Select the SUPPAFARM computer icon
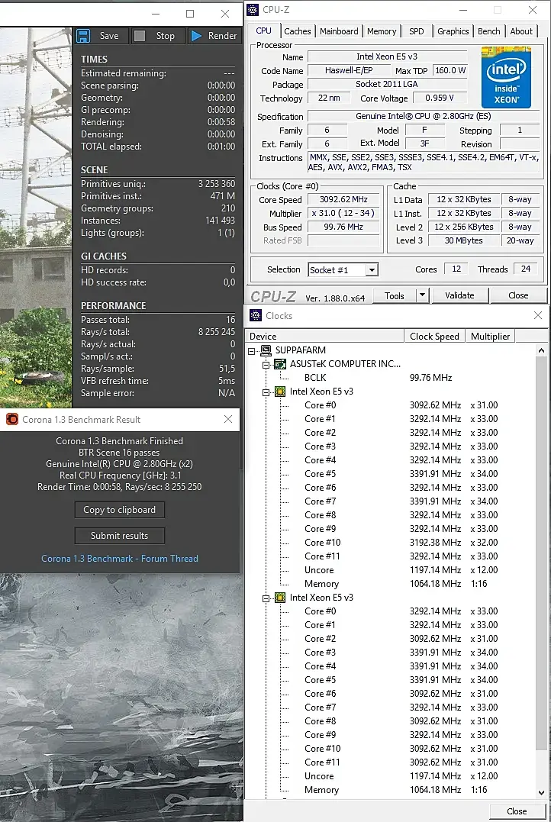This screenshot has width=551, height=822. [266, 350]
